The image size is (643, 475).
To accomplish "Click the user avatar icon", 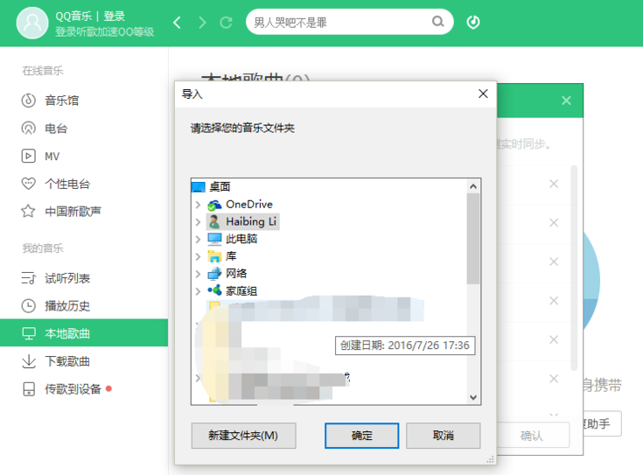I will 32,23.
